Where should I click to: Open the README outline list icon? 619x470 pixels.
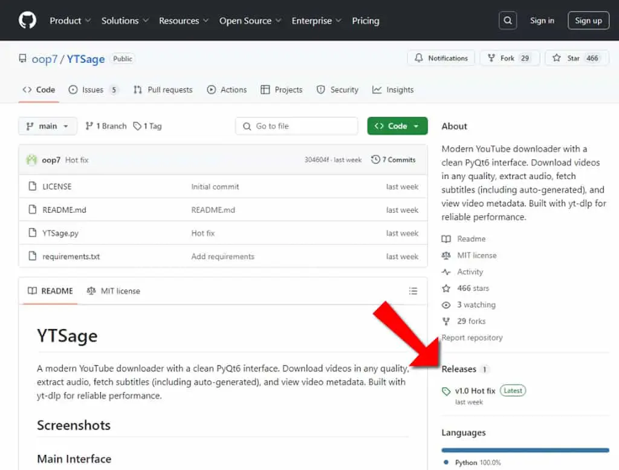coord(413,291)
